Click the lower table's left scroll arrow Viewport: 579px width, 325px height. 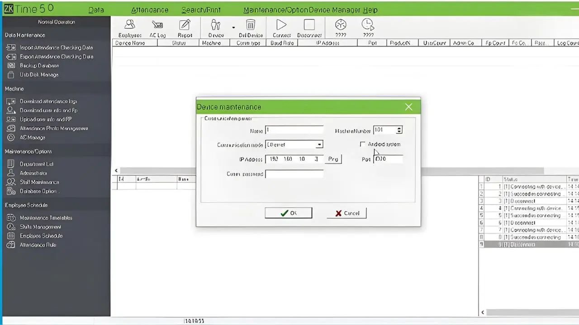coord(116,171)
